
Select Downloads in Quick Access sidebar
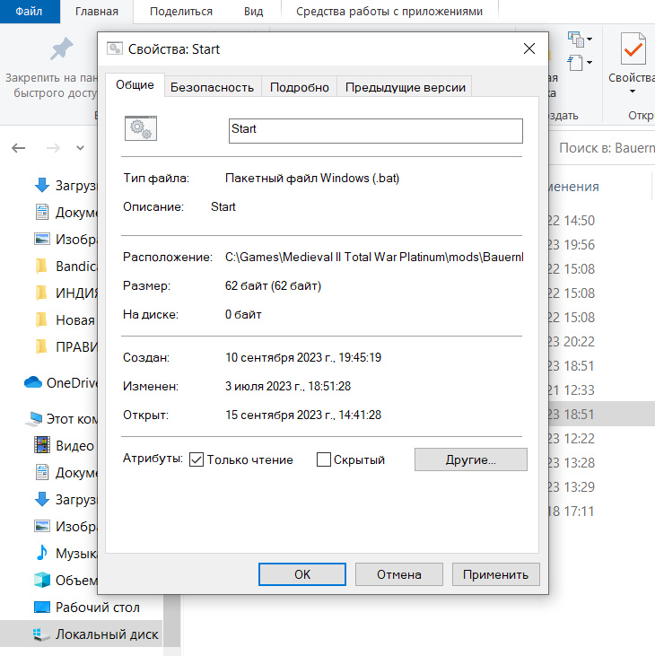65,185
